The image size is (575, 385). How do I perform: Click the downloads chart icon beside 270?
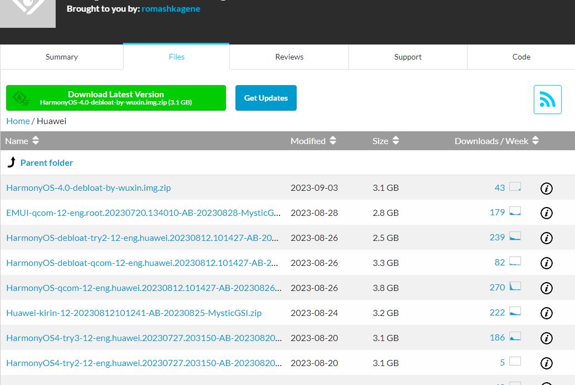click(515, 287)
